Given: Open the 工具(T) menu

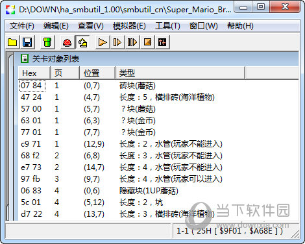Looking at the screenshot, I should pos(167,26).
